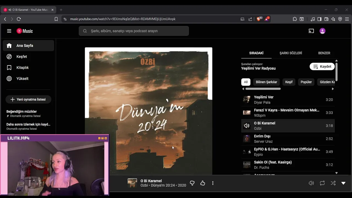This screenshot has height=198, width=352.
Task: Collapse the player page with down arrow
Action: (343, 183)
